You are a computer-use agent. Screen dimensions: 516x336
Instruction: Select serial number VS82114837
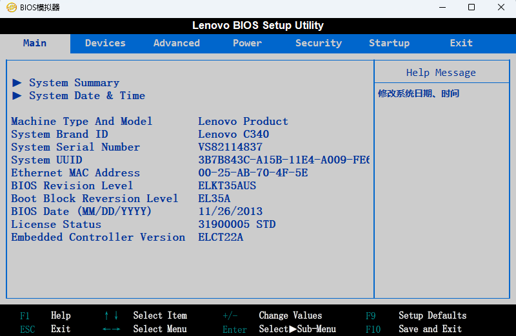[230, 147]
